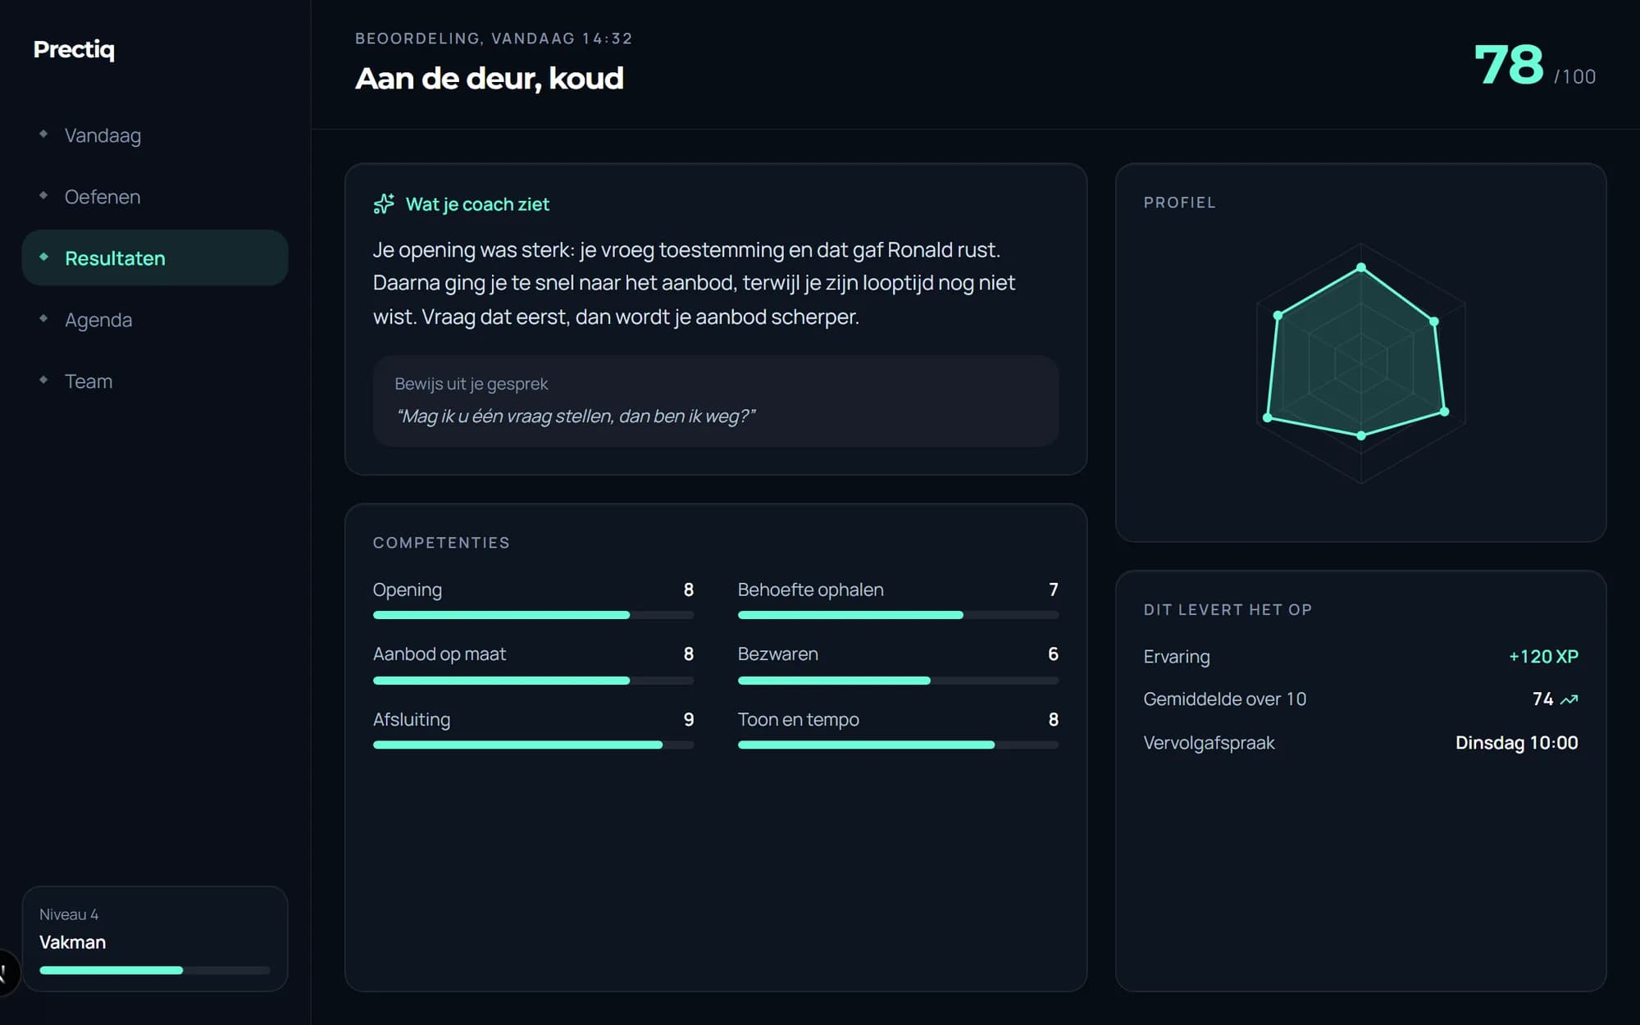Viewport: 1640px width, 1025px height.
Task: Click the diamond bullet before Resultaten
Action: coord(43,257)
